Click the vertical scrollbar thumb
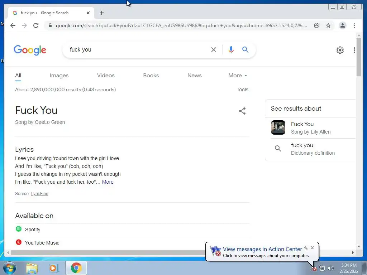Viewport: 367px width, 275px height. [x=359, y=57]
